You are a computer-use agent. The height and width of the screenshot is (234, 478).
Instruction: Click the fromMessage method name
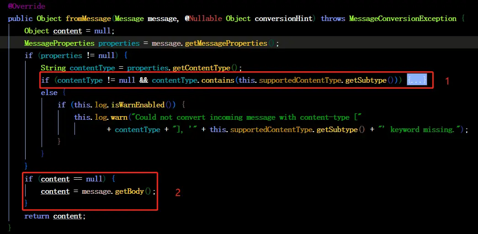pos(88,19)
